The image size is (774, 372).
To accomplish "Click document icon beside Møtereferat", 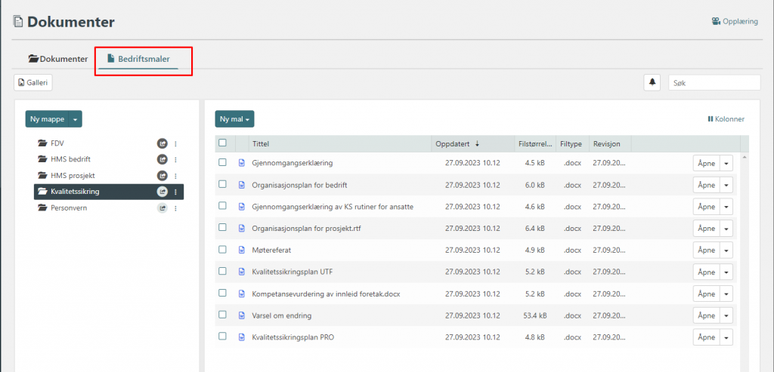I will point(242,250).
